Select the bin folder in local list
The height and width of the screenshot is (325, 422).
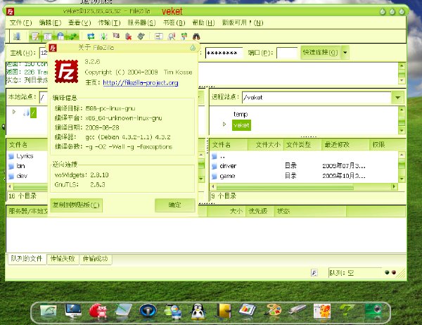coord(20,166)
